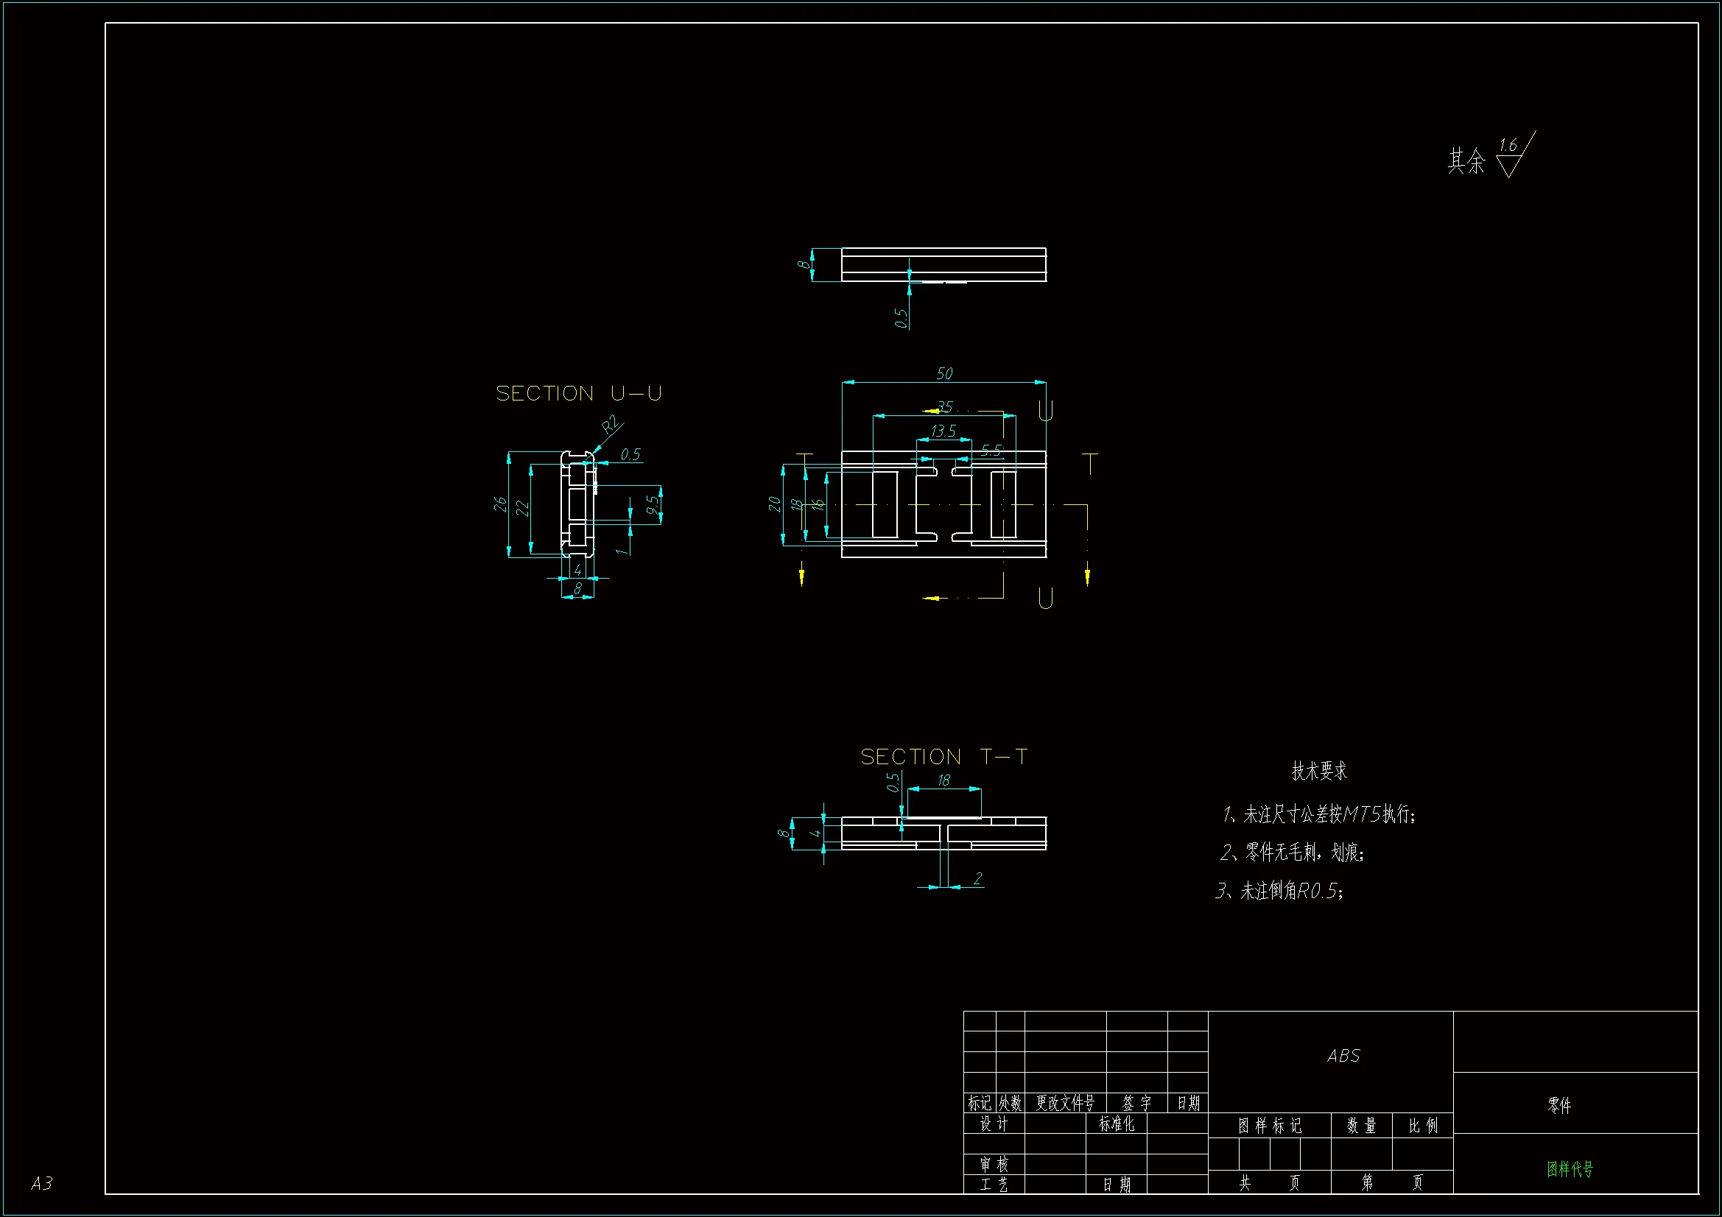Click the 零件 title block cell
The width and height of the screenshot is (1722, 1217).
(1558, 1105)
